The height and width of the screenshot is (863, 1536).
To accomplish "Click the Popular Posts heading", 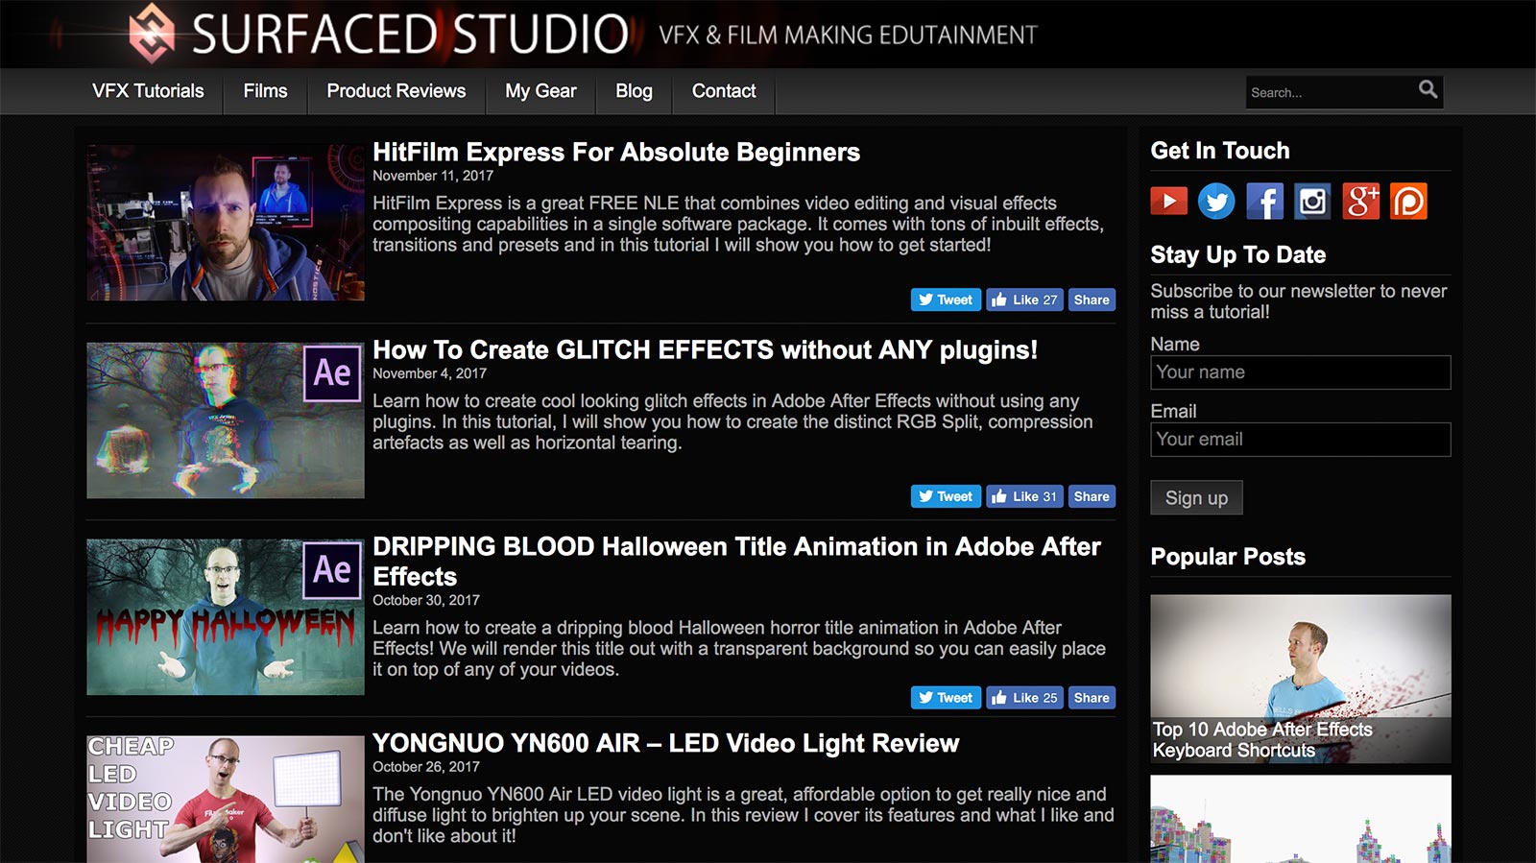I will coord(1228,557).
